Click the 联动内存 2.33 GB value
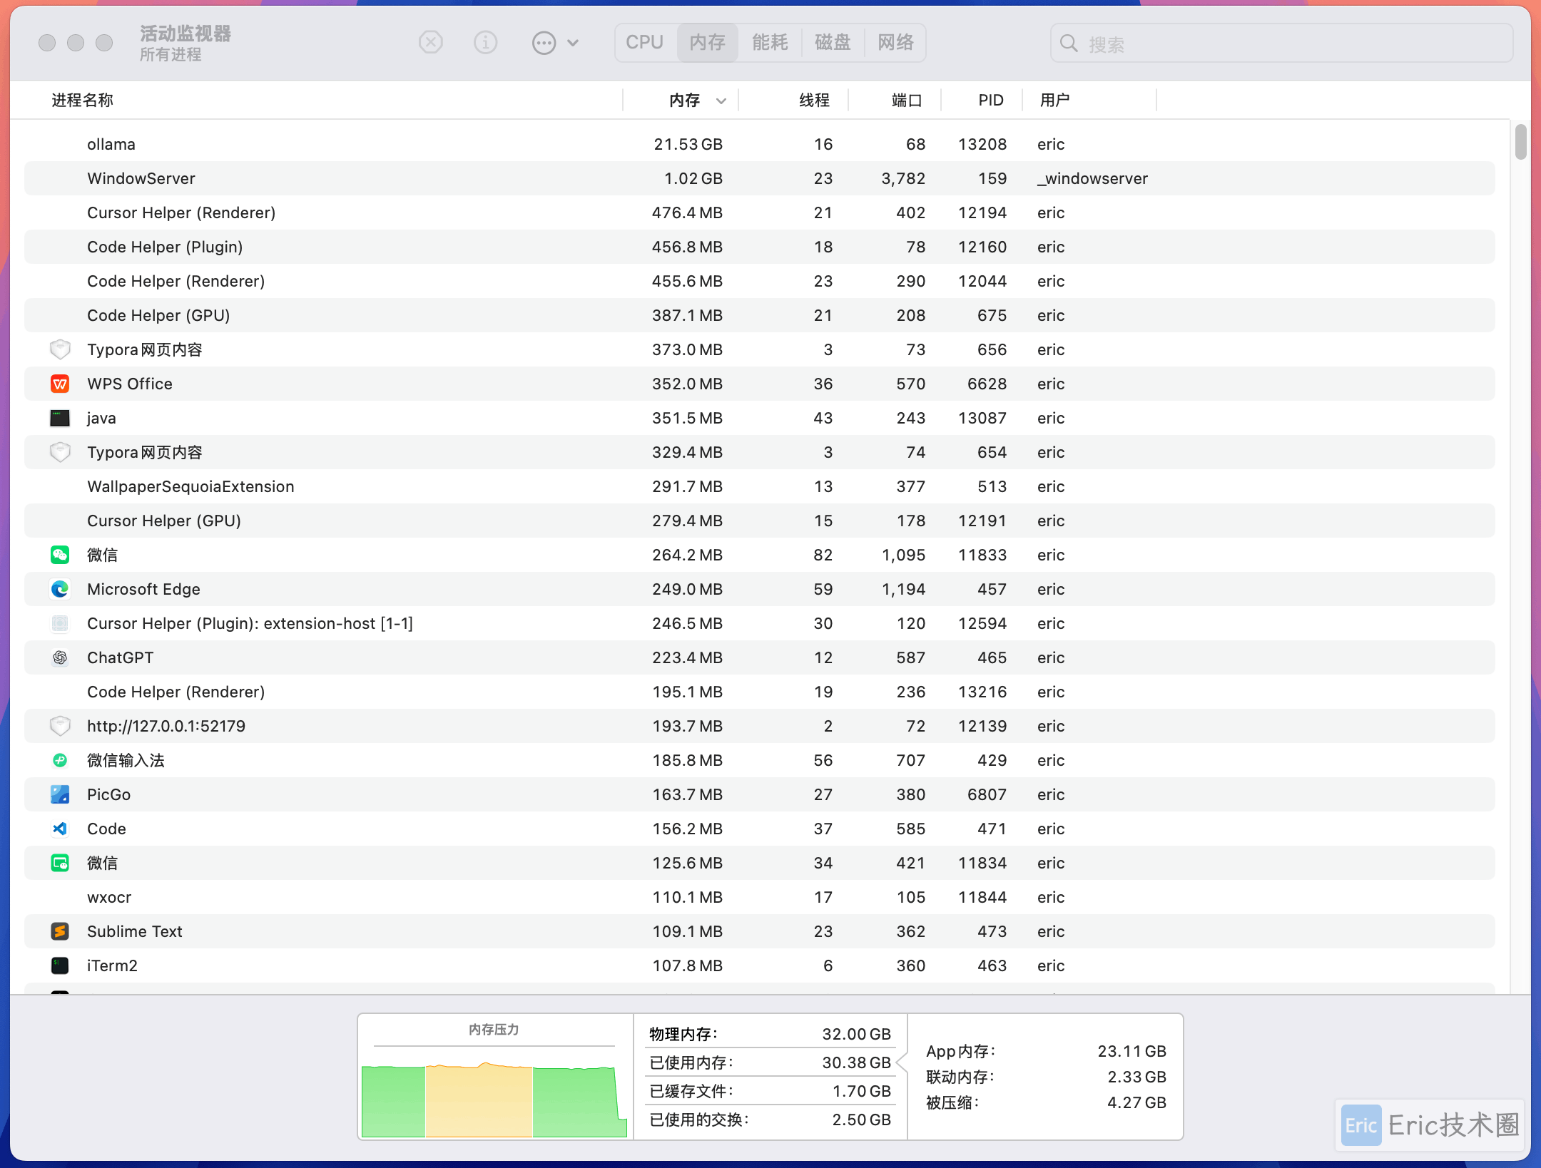This screenshot has width=1541, height=1168. coord(1136,1077)
